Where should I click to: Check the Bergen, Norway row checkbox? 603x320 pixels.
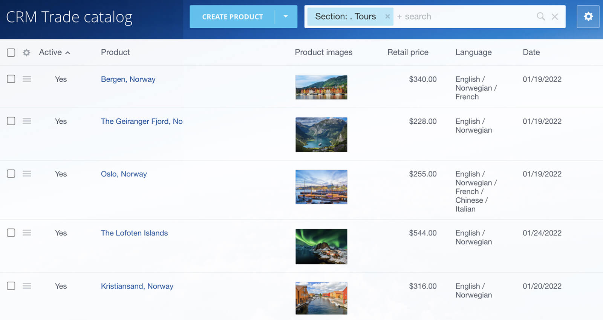(11, 79)
